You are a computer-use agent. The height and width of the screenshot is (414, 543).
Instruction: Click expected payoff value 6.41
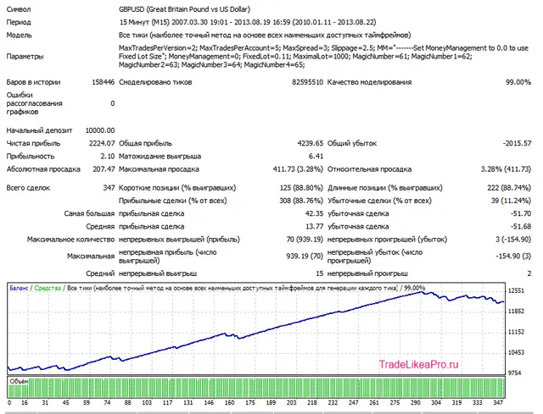tap(316, 157)
